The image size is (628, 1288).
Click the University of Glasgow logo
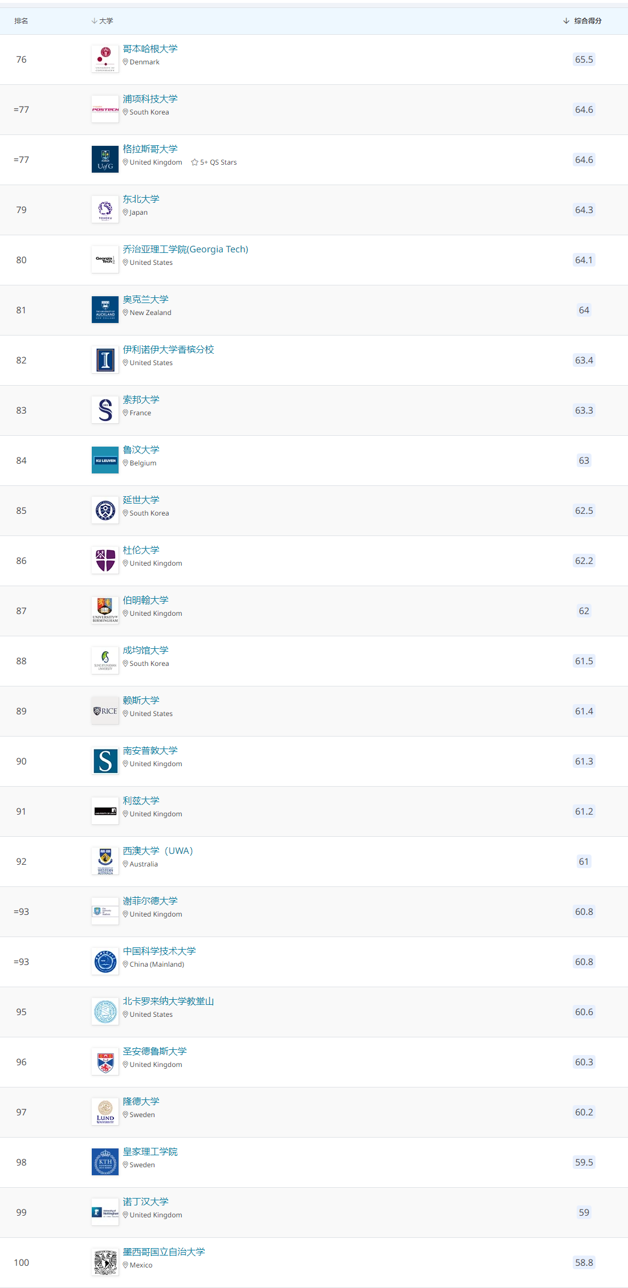coord(105,160)
